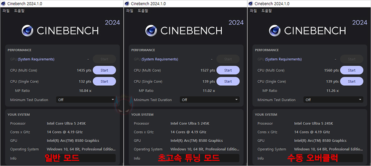Expand Minimum Test Duration dropdown in middle window

pos(210,100)
